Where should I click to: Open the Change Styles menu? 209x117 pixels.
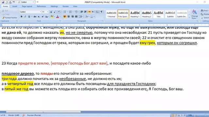[195, 14]
